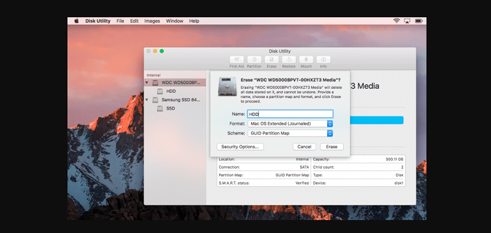Open the Edit menu
Screen dimensions: 491x233
coord(134,21)
